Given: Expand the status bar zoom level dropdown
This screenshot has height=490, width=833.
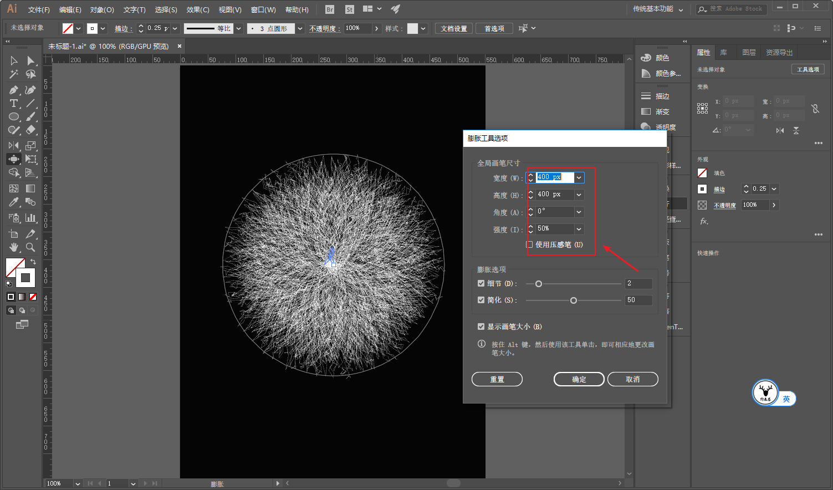Looking at the screenshot, I should 78,483.
